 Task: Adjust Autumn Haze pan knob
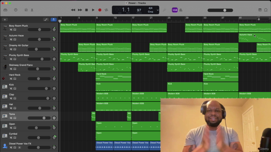click(54, 39)
